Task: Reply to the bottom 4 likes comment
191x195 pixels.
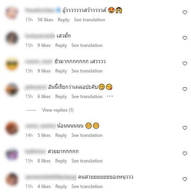Action: click(61, 186)
